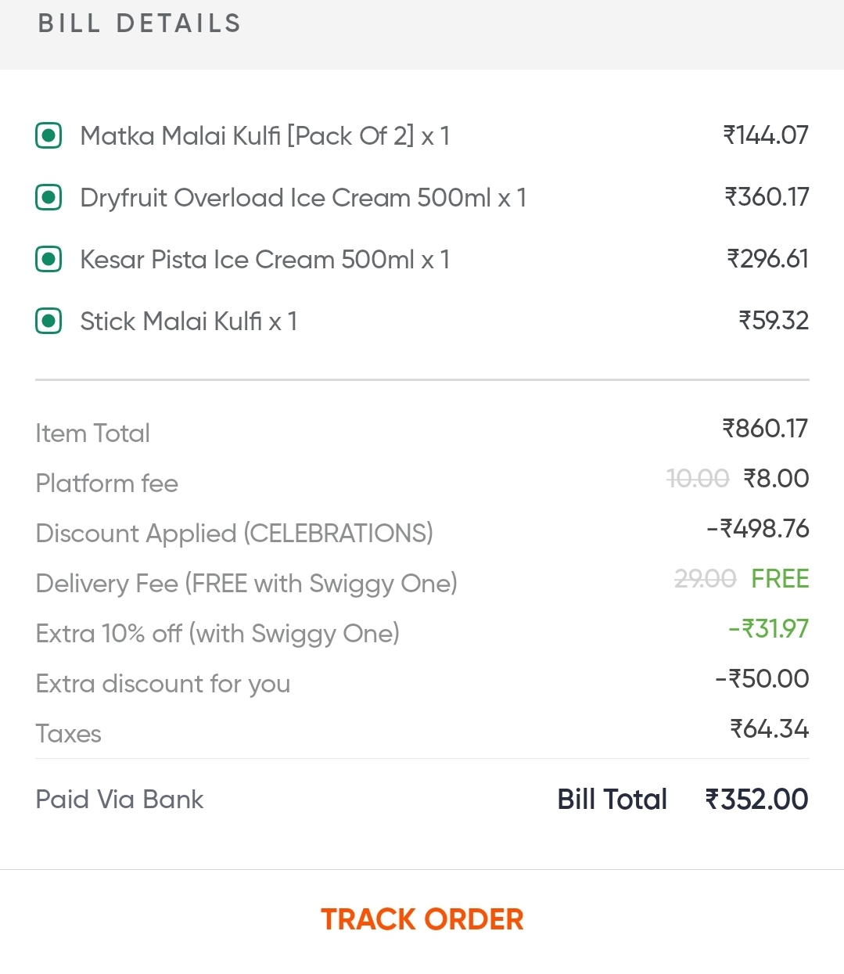Viewport: 844px width, 974px height.
Task: Tap the Stick Malai Kulfi item label
Action: coord(189,322)
